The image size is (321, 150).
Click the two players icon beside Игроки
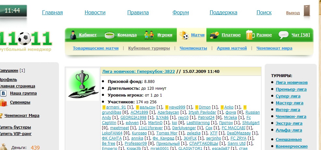(149, 35)
